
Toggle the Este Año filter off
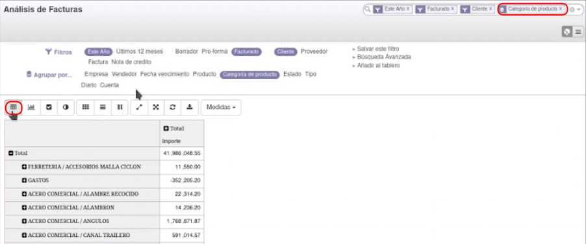(x=98, y=51)
